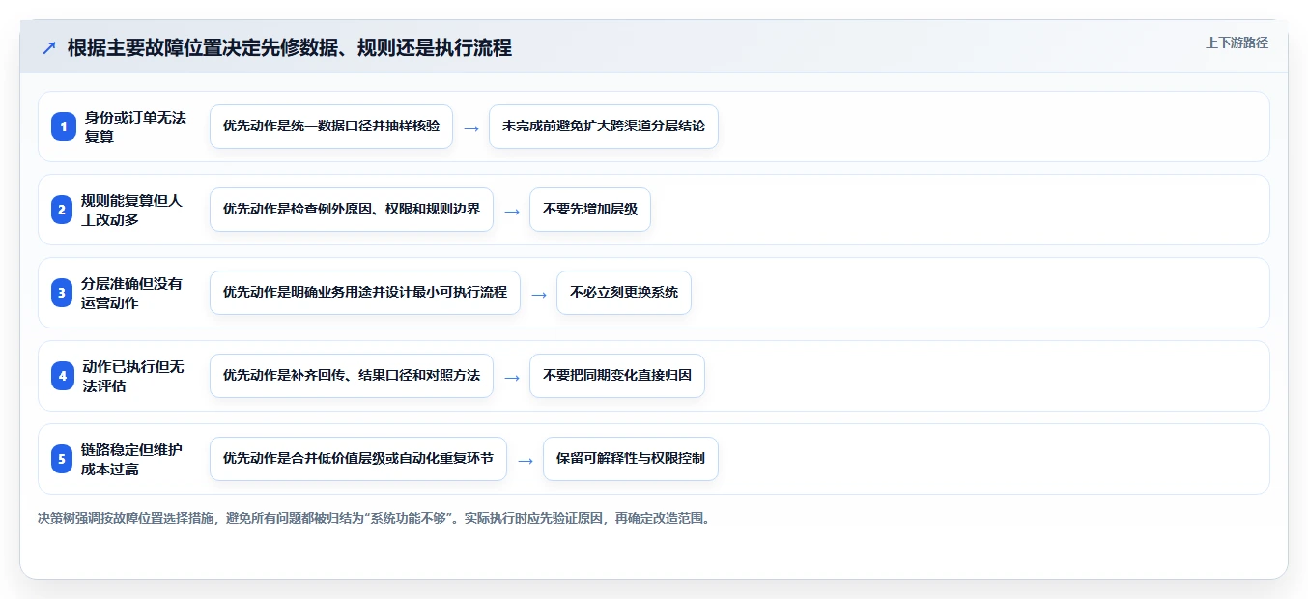Click the box 保留可解释性与权限控制

[631, 459]
